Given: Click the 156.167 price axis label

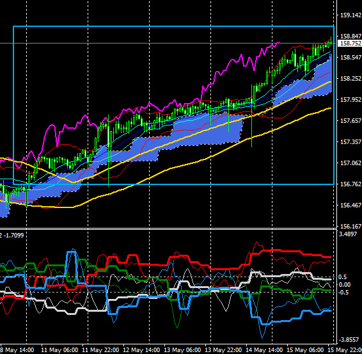Looking at the screenshot, I should pos(350,226).
